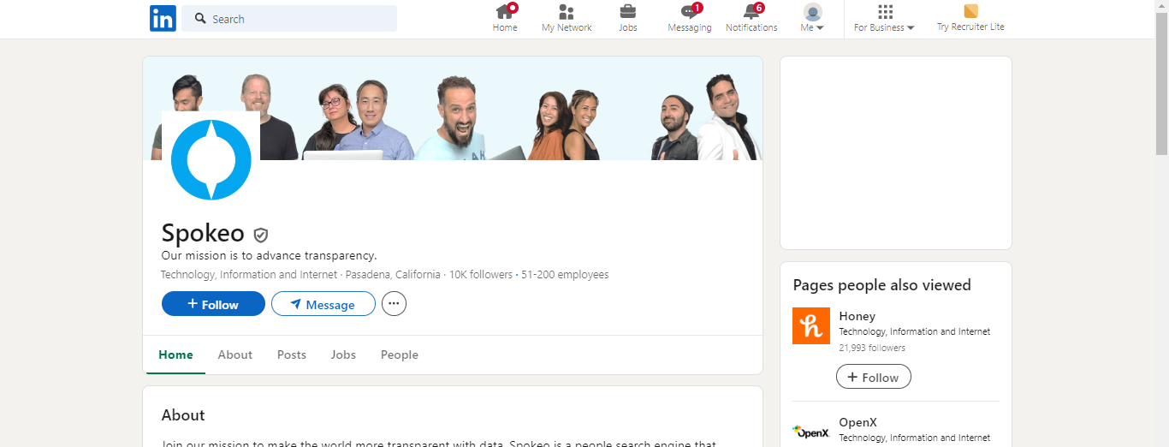Open the Jobs briefcase icon
The image size is (1169, 447).
pyautogui.click(x=628, y=12)
